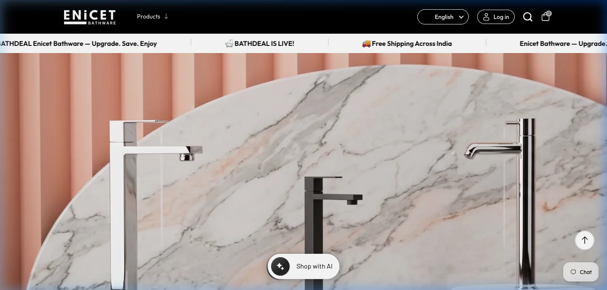Click the scroll-to-top arrow button
Screen dimensions: 607x290
coord(585,240)
